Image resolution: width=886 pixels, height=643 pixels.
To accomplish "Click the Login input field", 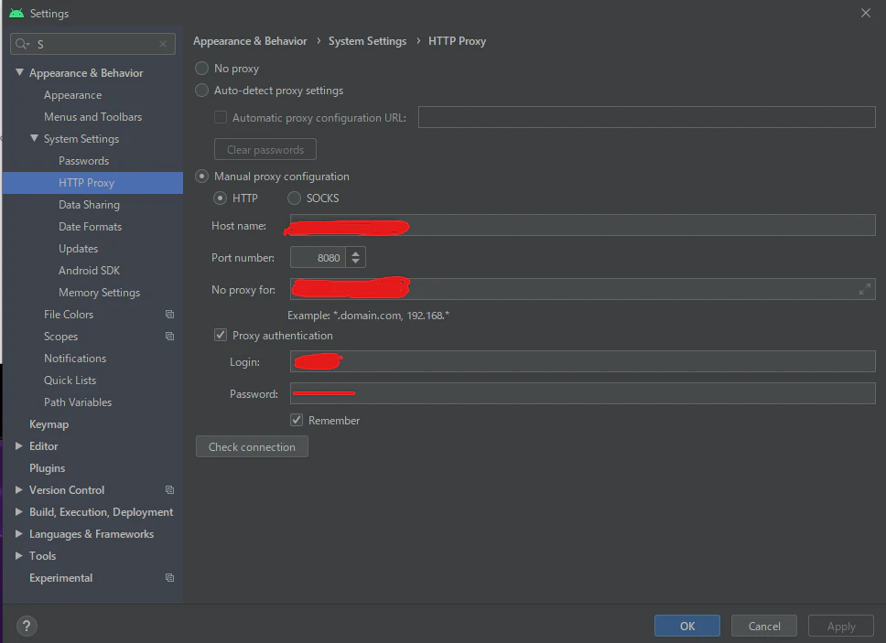I will [582, 361].
